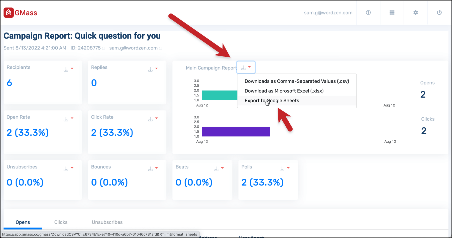Expand Polls download dropdown arrow
The width and height of the screenshot is (452, 238).
click(288, 168)
